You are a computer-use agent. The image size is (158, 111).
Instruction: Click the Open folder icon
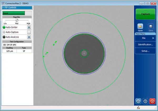[140, 27]
